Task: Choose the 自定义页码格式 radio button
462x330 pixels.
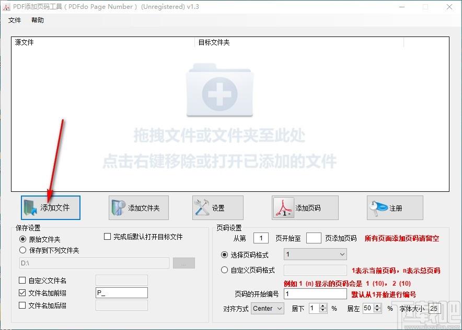Action: 225,270
